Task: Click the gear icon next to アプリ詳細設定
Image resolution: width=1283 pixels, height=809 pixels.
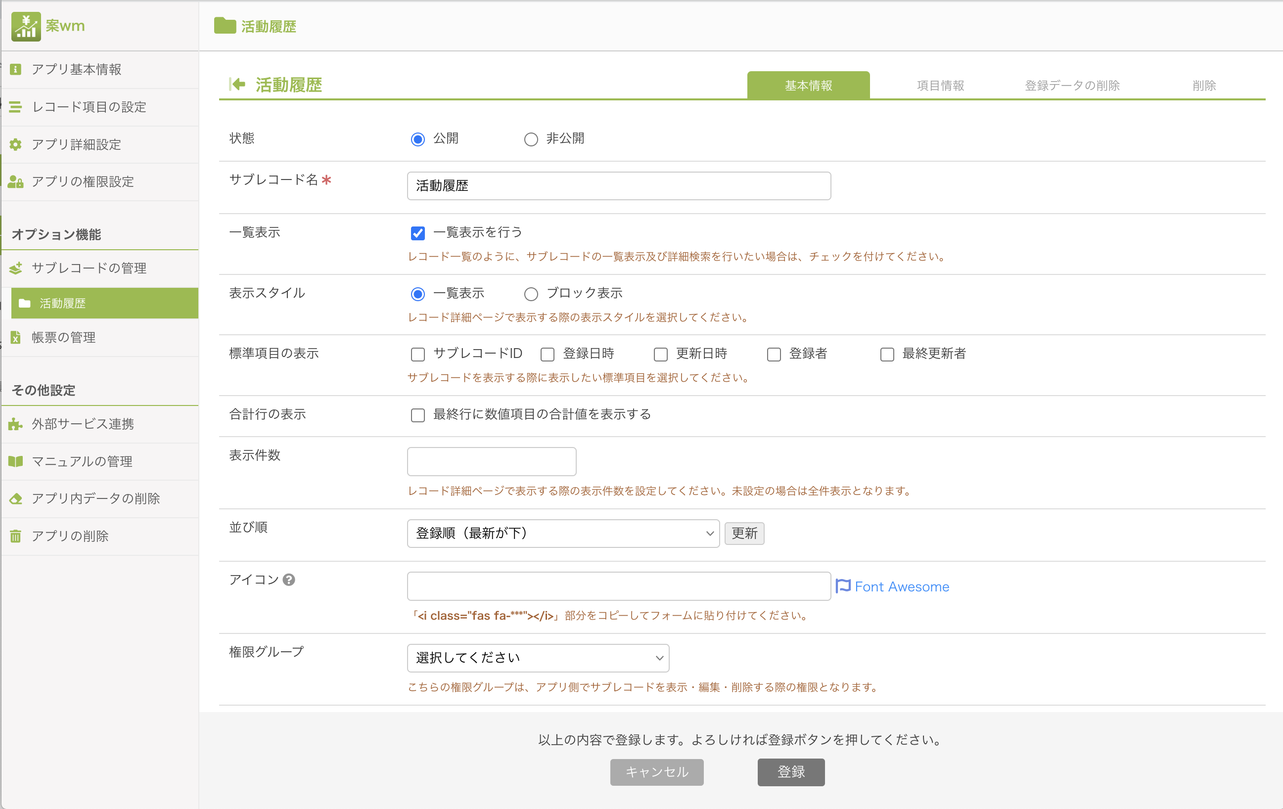Action: click(x=15, y=144)
